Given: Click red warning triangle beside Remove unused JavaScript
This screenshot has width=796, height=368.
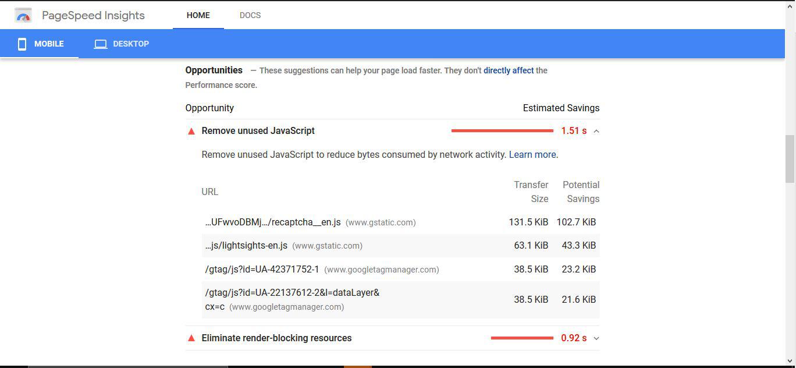Looking at the screenshot, I should point(191,131).
